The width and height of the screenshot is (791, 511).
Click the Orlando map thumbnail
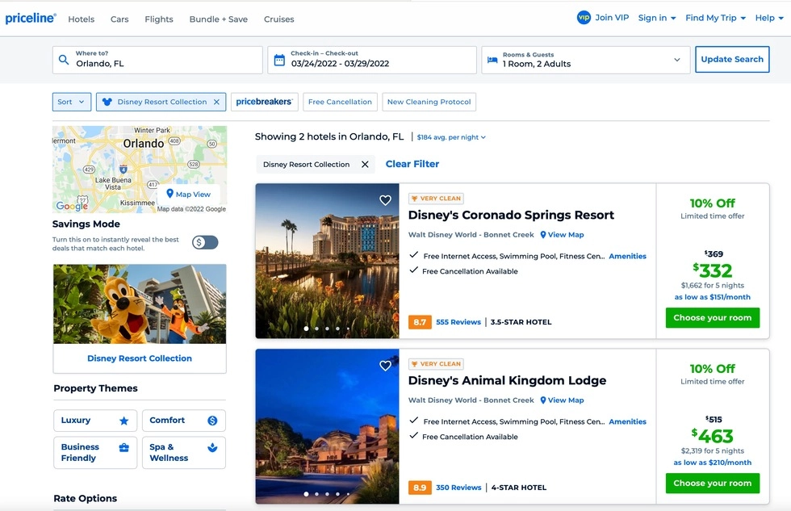(x=140, y=170)
